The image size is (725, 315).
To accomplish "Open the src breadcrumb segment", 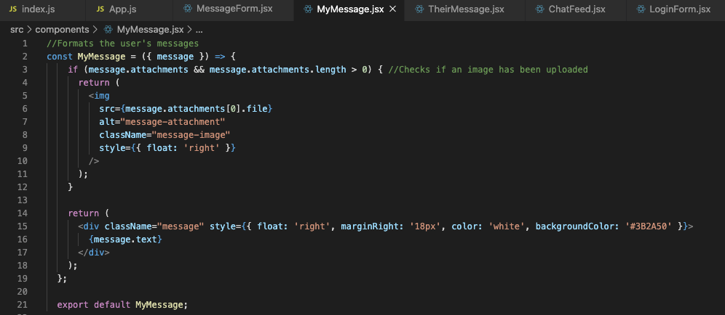I will 17,30.
